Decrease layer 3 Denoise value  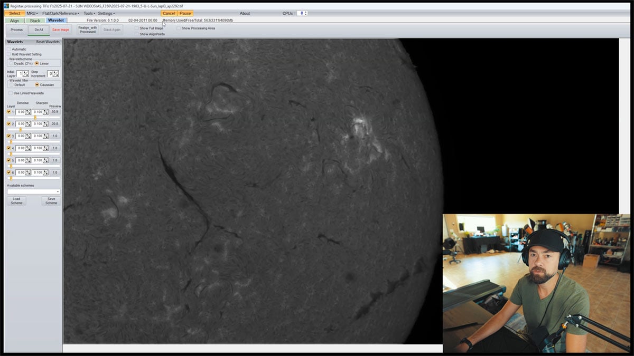(x=28, y=137)
